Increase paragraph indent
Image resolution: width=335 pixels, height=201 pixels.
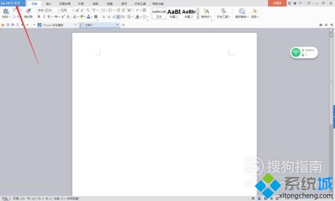124,10
